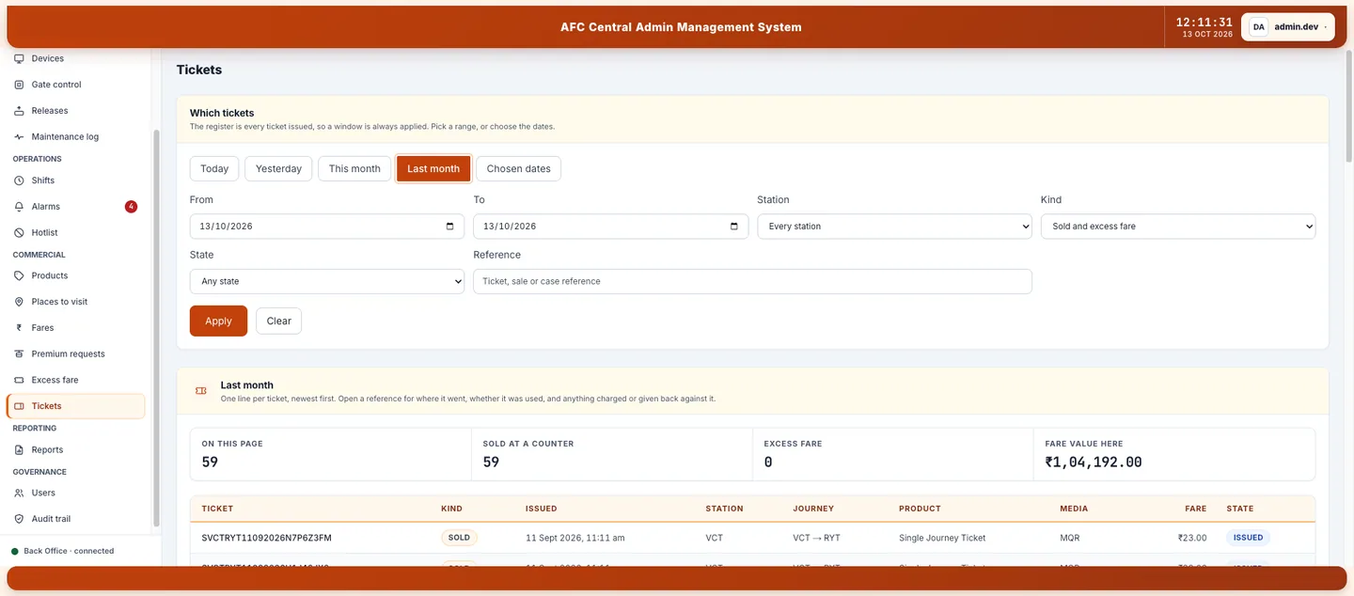Open the Kind dropdown
Screen dimensions: 1354x596
pyautogui.click(x=1178, y=227)
